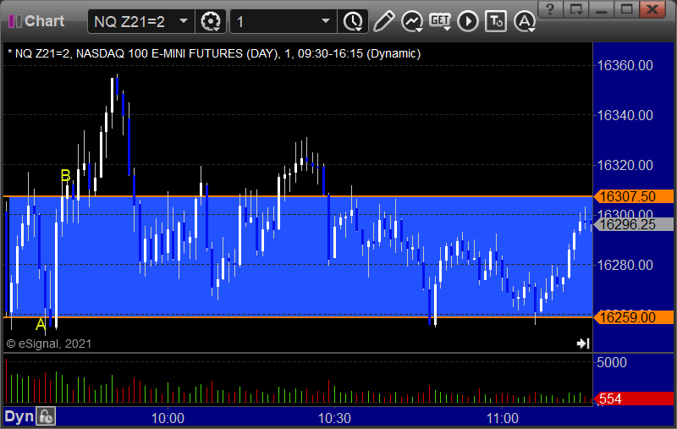This screenshot has width=677, height=429.
Task: Click the 16307.50 orange price marker
Action: tap(633, 196)
